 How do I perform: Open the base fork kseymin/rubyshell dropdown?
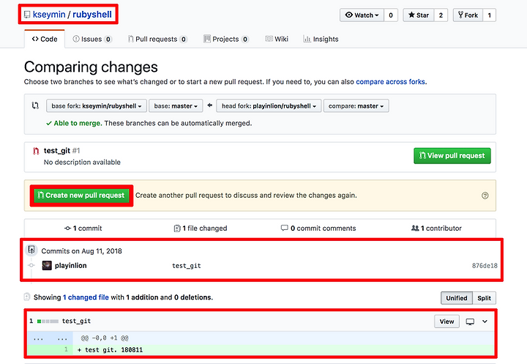(96, 106)
